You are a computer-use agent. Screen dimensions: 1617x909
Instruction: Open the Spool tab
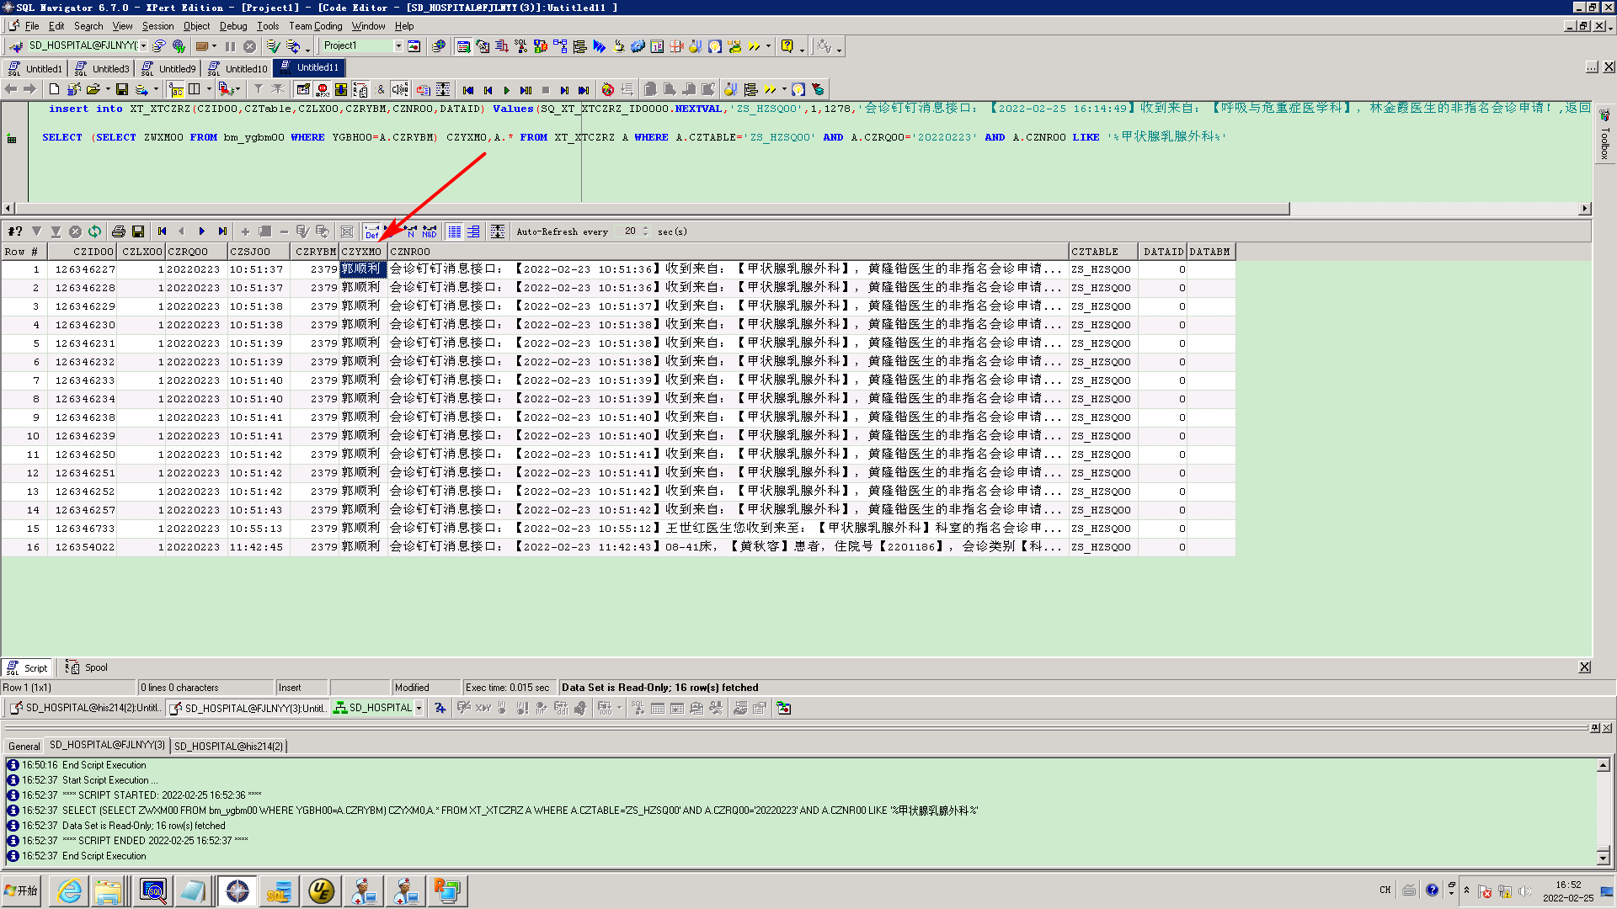pyautogui.click(x=95, y=667)
